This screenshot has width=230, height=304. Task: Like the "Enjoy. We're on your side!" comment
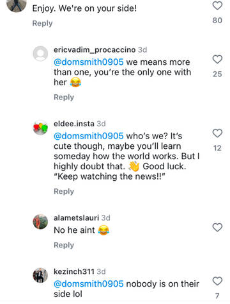coord(217,6)
